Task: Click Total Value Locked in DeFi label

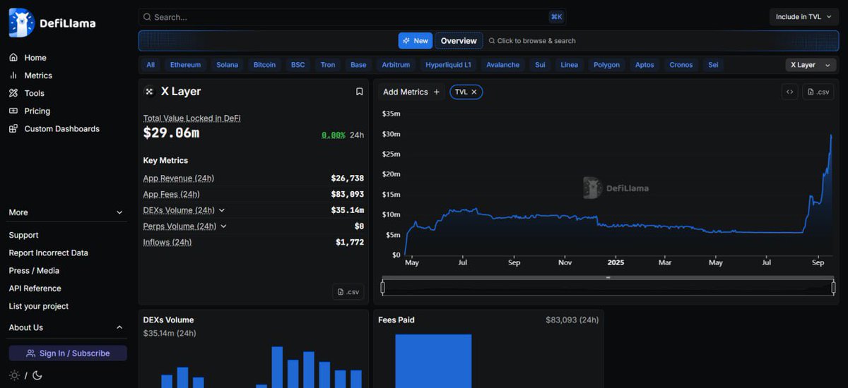Action: tap(192, 119)
